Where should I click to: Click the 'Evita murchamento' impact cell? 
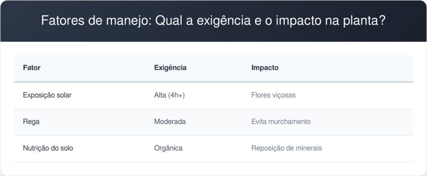(281, 121)
